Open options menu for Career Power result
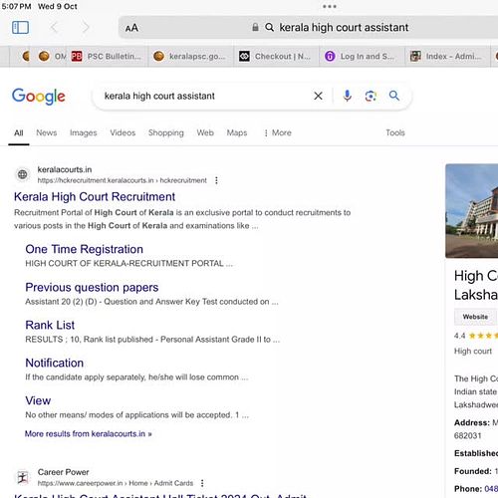Screen dimensions: 498x498 [202, 483]
